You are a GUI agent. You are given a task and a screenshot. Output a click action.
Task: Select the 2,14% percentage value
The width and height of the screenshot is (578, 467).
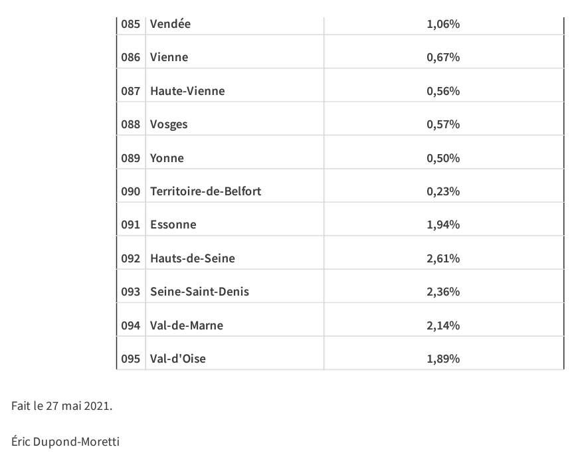[443, 326]
